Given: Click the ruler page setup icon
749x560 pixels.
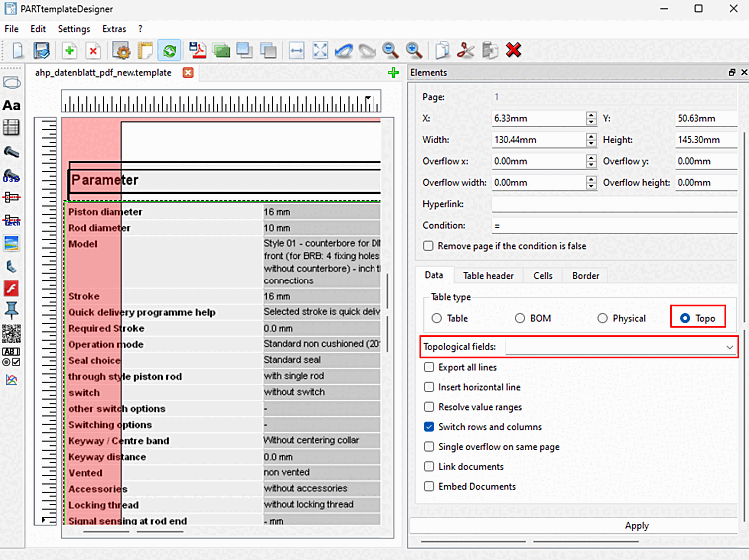Looking at the screenshot, I should pos(145,50).
